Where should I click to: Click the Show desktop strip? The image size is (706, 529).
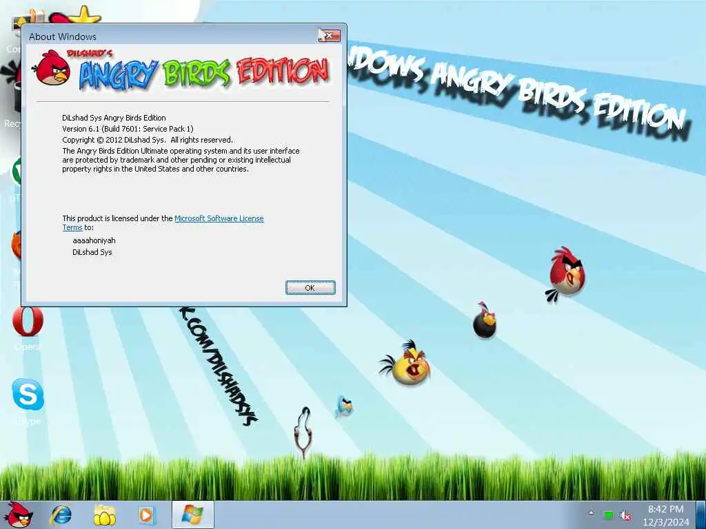click(x=701, y=515)
